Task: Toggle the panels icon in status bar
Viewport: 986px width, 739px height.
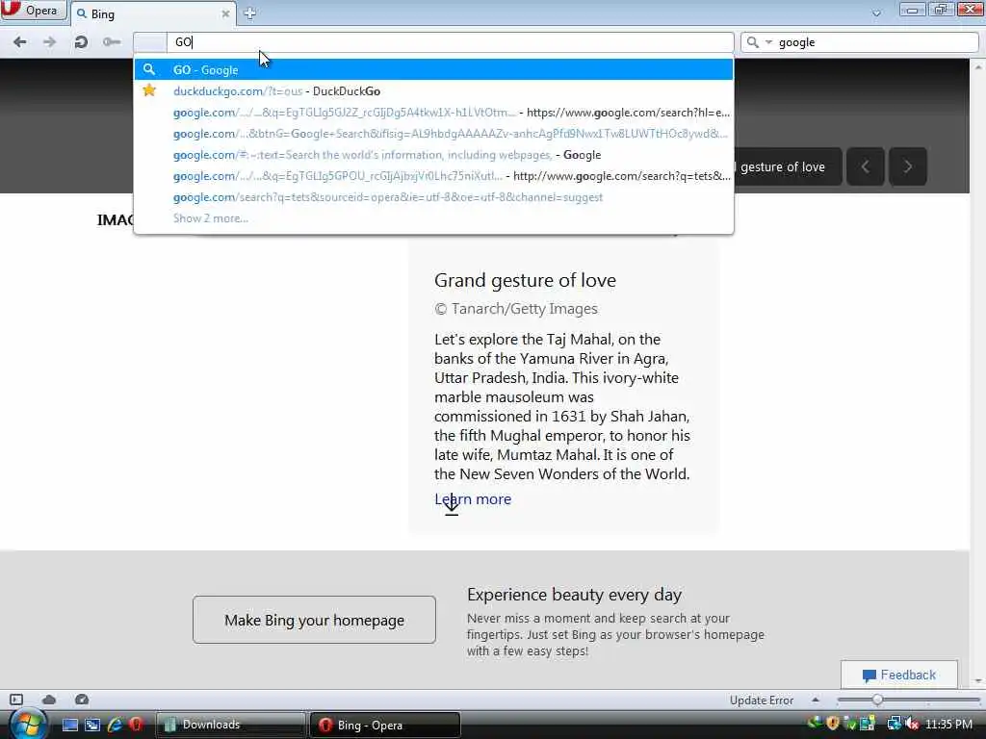Action: pyautogui.click(x=16, y=700)
